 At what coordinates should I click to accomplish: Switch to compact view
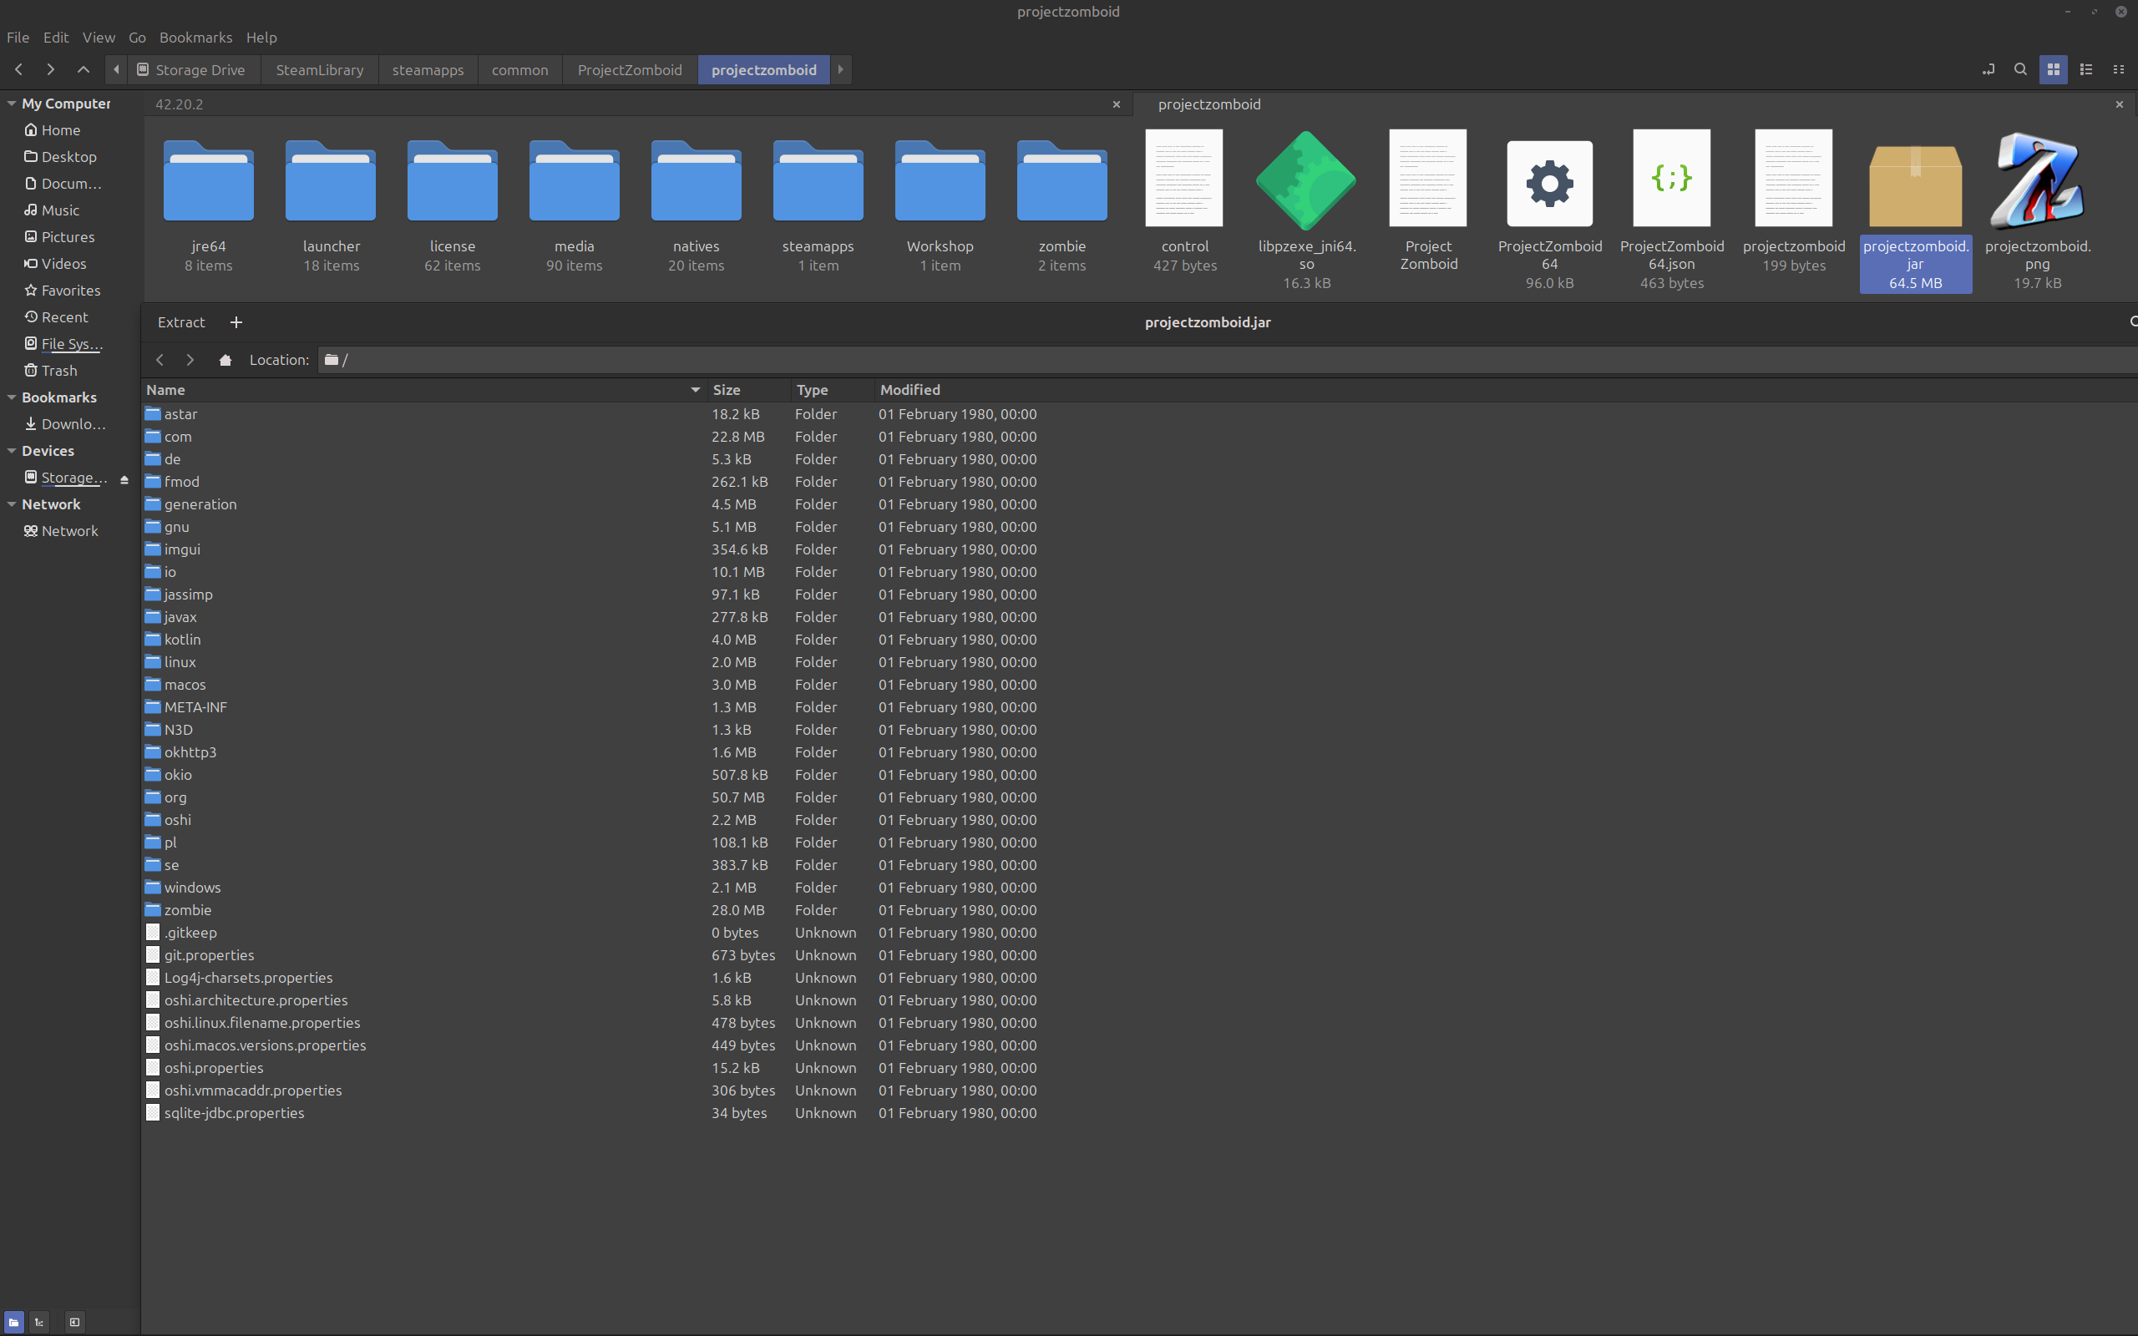(2119, 69)
